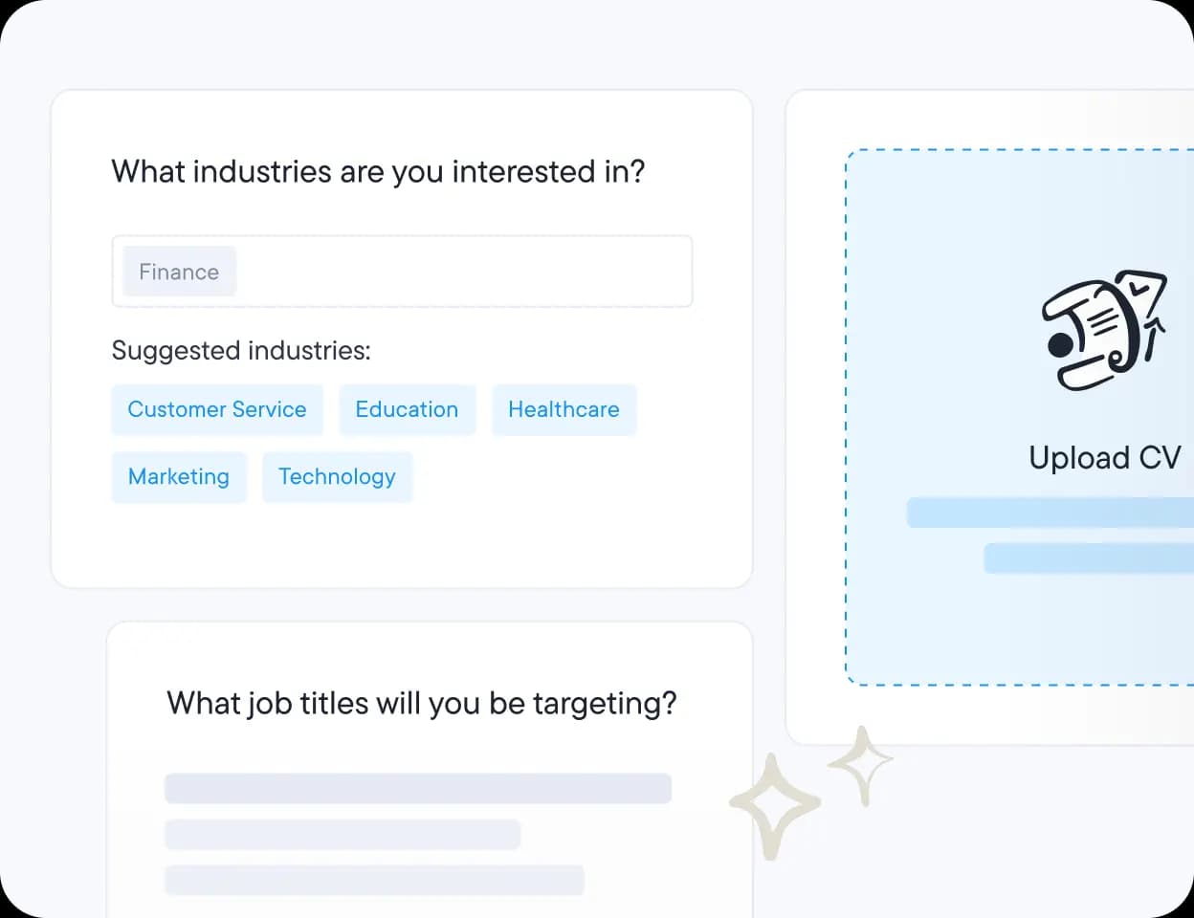
Task: Click the longer blue bar under Upload CV
Action: 1050,513
